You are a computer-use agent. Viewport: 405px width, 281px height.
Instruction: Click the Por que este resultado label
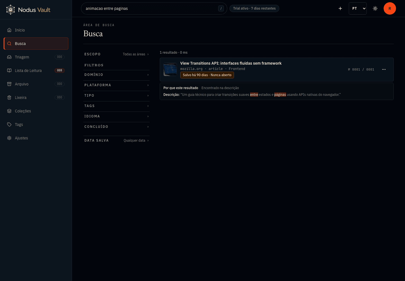181,88
